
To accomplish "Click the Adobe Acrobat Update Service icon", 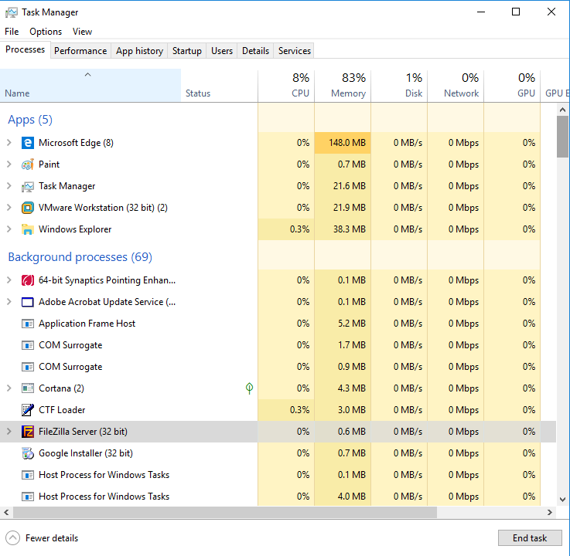I will click(x=28, y=302).
